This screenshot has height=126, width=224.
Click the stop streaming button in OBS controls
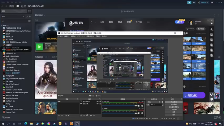[x=174, y=102]
